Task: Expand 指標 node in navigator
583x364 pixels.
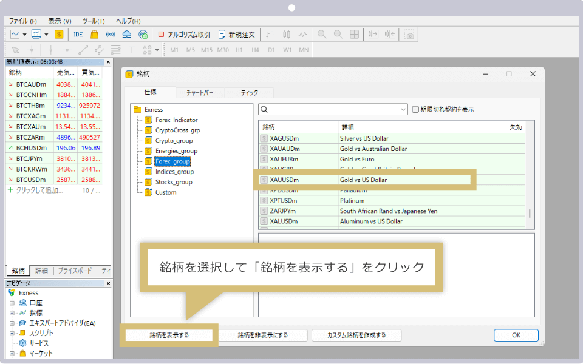Action: [12, 313]
